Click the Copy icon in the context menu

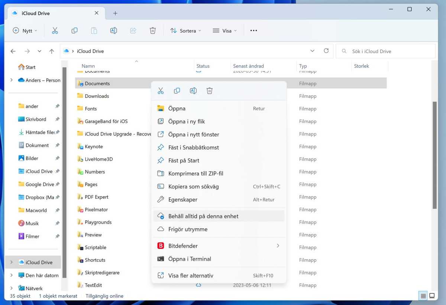tap(177, 91)
